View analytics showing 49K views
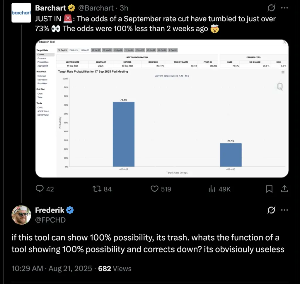The height and width of the screenshot is (284, 300). tap(219, 189)
